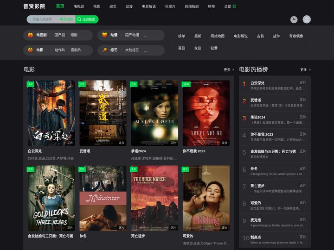This screenshot has height=250, width=334.
Task: Open rank 2 武替道 in hot list
Action: tap(275, 103)
